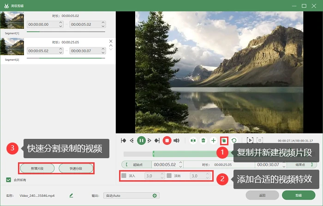Screen dimensions: 323x206
Task: Click the green timeline range bar
Action: 185,154
